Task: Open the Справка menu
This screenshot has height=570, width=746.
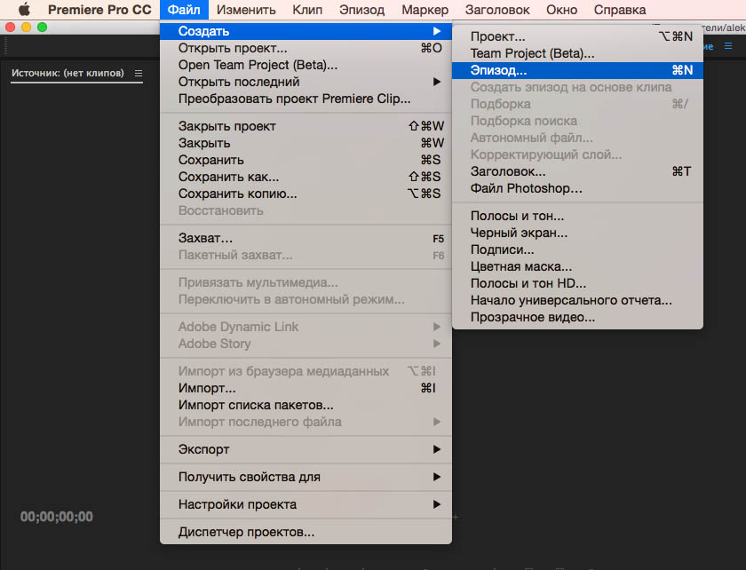Action: click(620, 10)
